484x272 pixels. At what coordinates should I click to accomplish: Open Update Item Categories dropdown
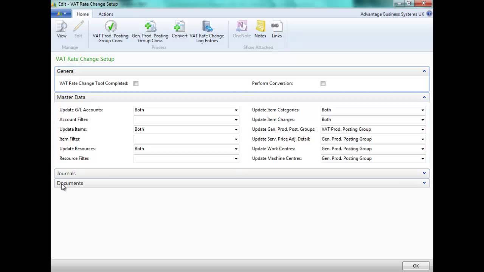(423, 110)
